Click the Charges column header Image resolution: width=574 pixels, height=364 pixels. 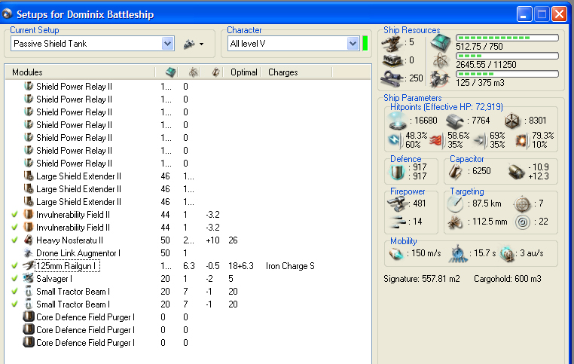point(282,72)
